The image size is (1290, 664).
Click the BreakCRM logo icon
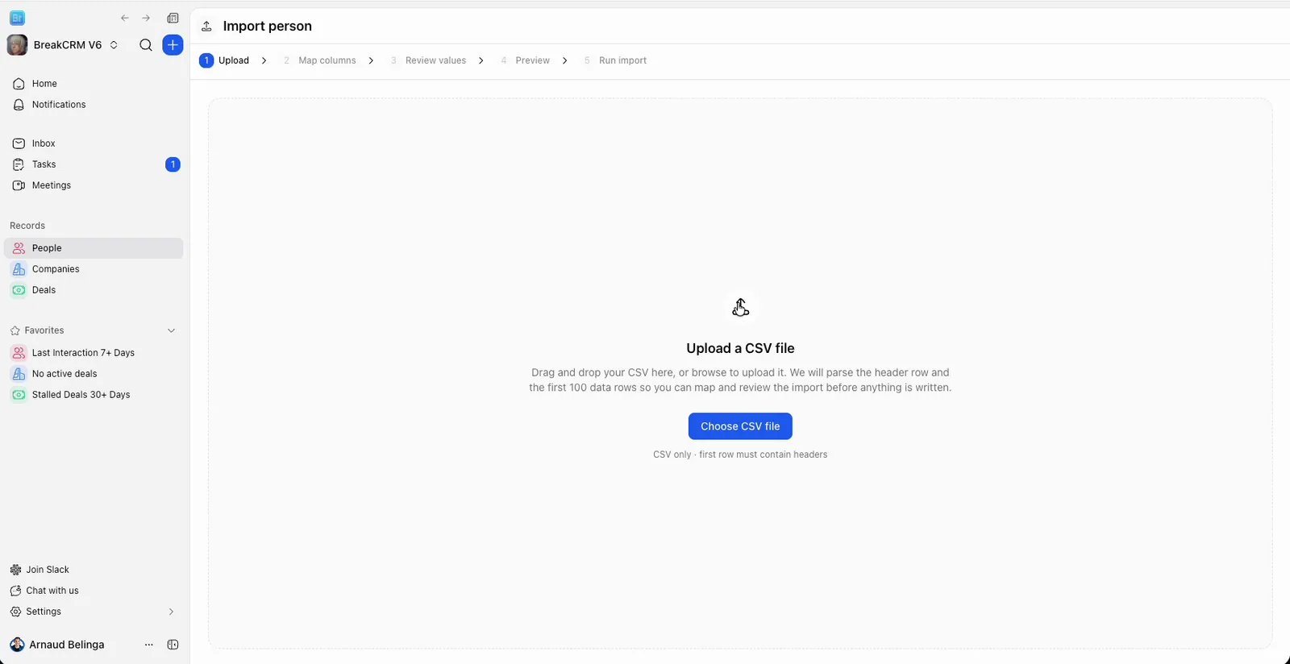pyautogui.click(x=17, y=18)
